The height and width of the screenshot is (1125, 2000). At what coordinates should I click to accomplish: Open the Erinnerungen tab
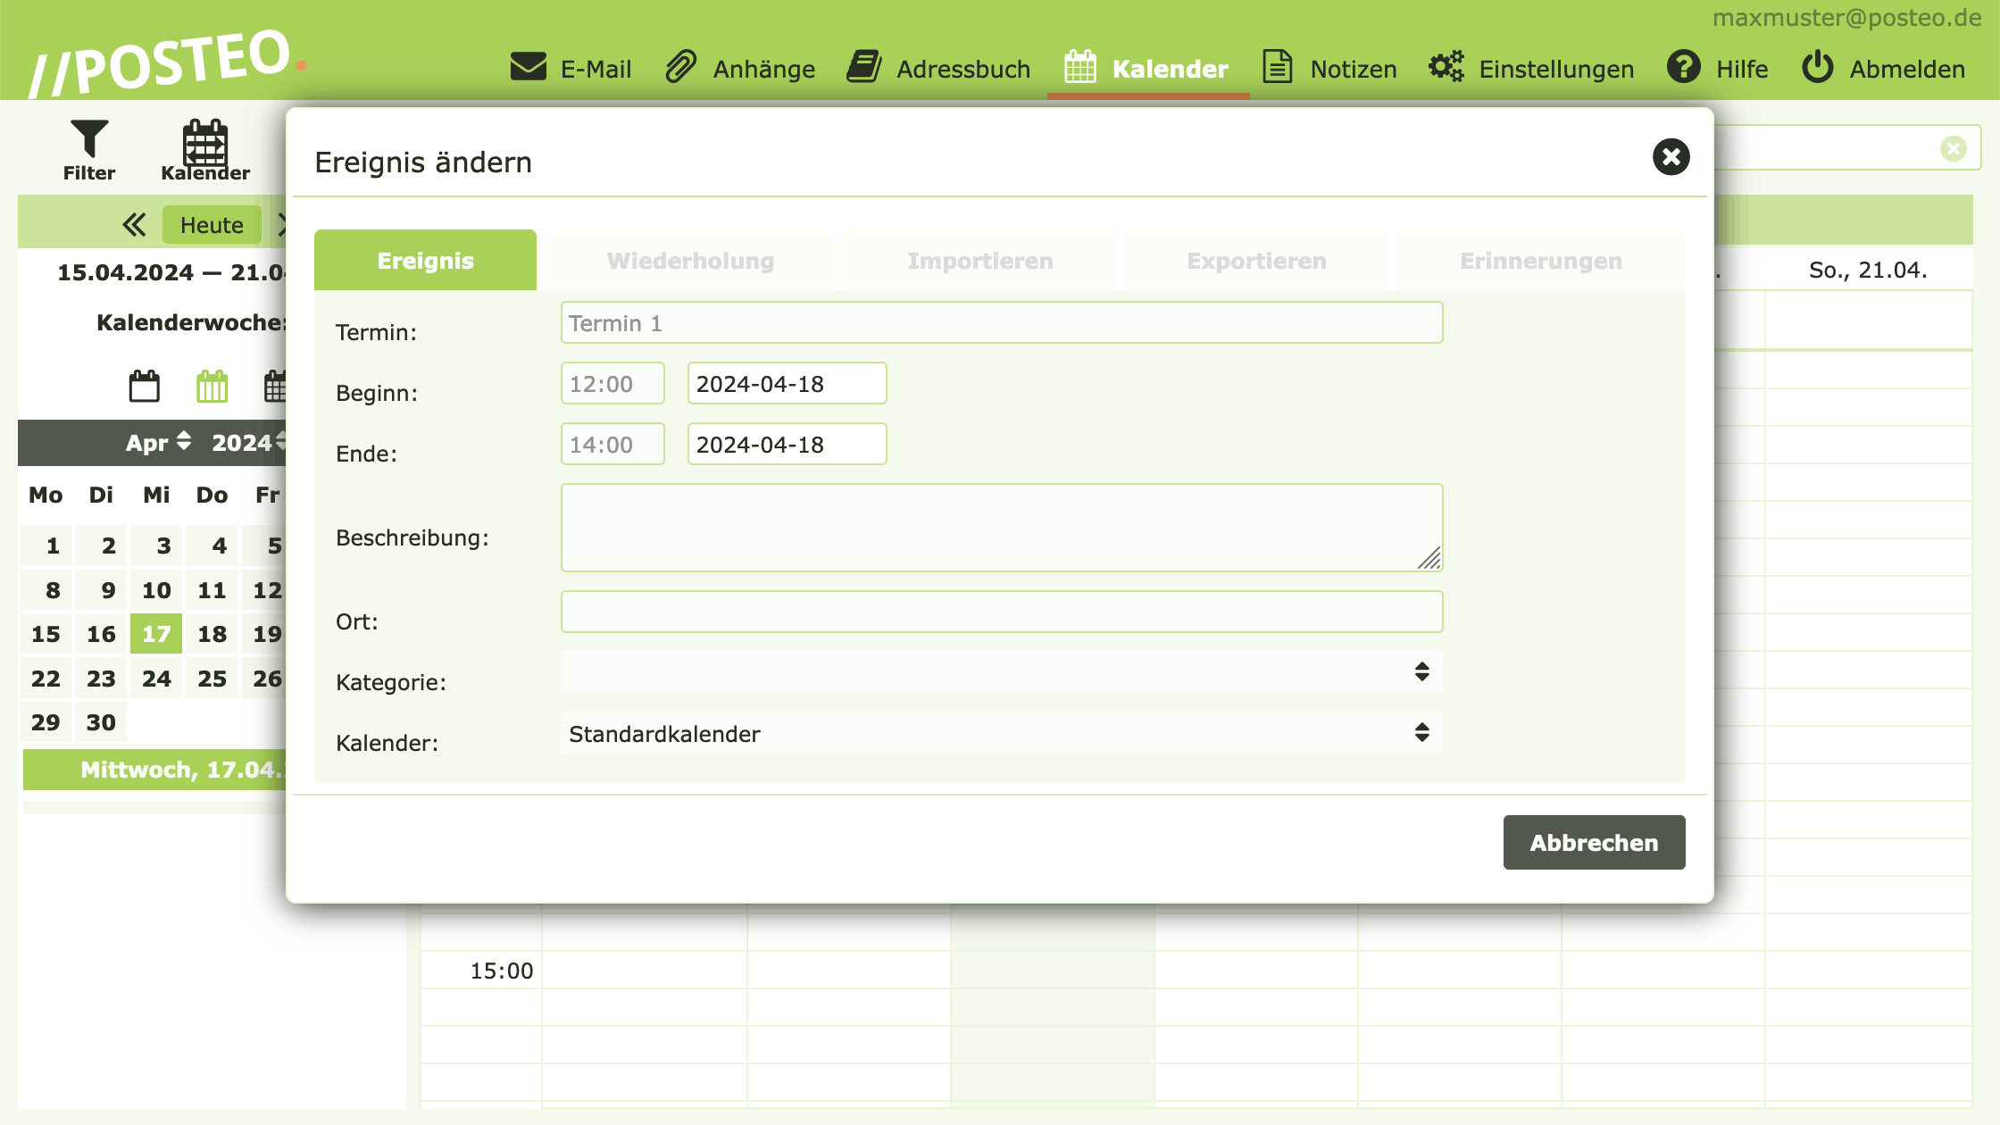pos(1540,261)
